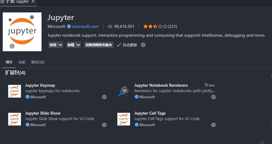
Task: Close the 扩展: Jupyter editor tab
Action: 33,2
